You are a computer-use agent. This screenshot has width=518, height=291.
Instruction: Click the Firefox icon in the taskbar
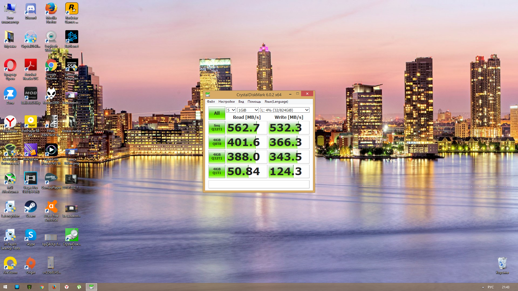coord(54,287)
